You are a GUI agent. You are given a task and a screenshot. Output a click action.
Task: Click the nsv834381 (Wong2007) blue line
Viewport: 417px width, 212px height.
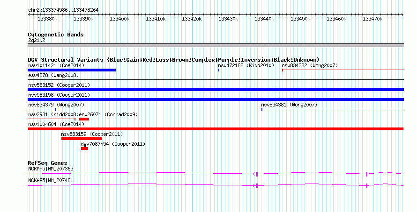tap(333, 109)
